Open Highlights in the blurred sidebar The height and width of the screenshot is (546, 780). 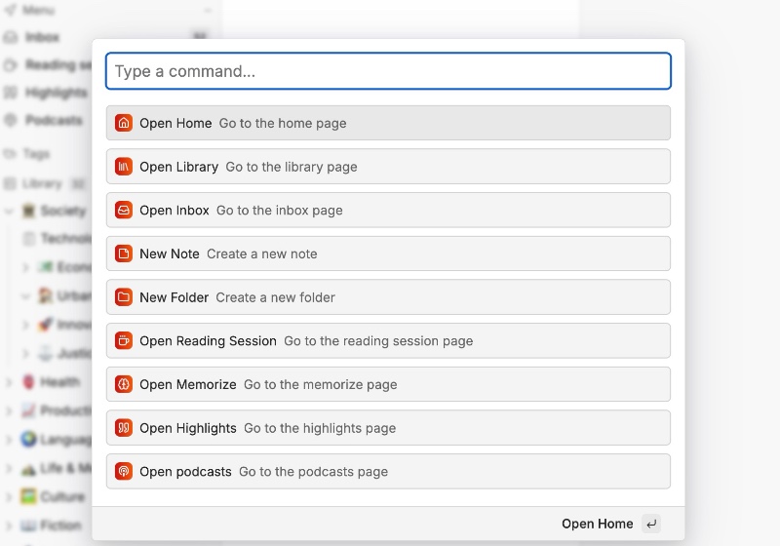[x=56, y=93]
